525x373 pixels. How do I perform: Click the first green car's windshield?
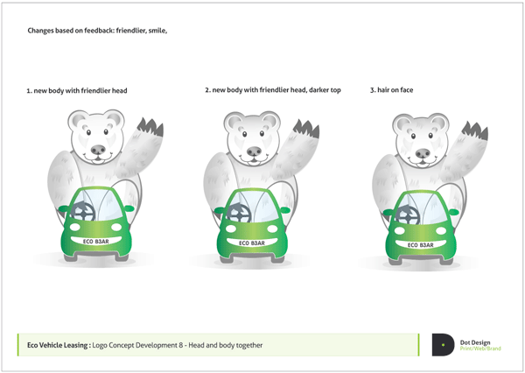click(97, 208)
